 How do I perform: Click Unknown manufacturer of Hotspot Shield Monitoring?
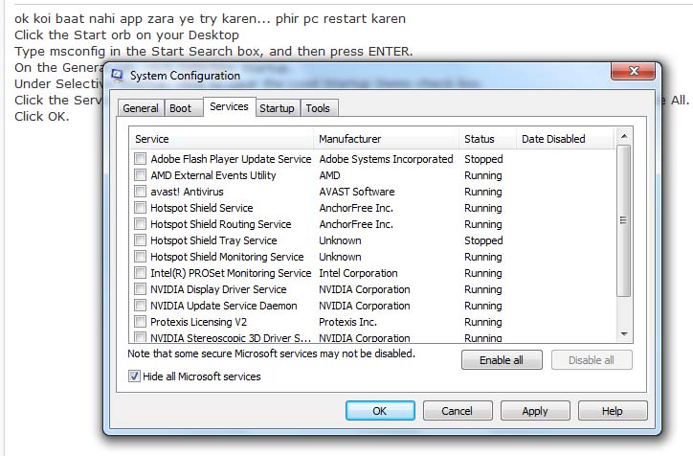point(341,257)
